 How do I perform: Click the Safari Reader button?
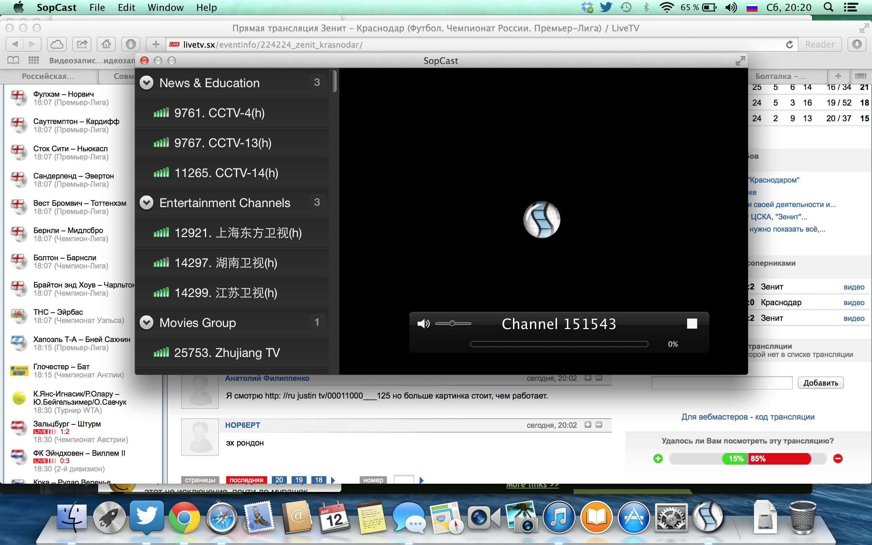click(820, 44)
